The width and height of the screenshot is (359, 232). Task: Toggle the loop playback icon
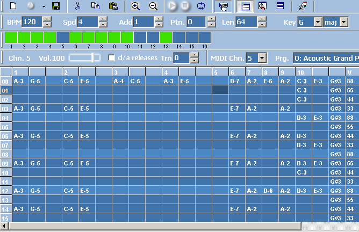pyautogui.click(x=200, y=6)
